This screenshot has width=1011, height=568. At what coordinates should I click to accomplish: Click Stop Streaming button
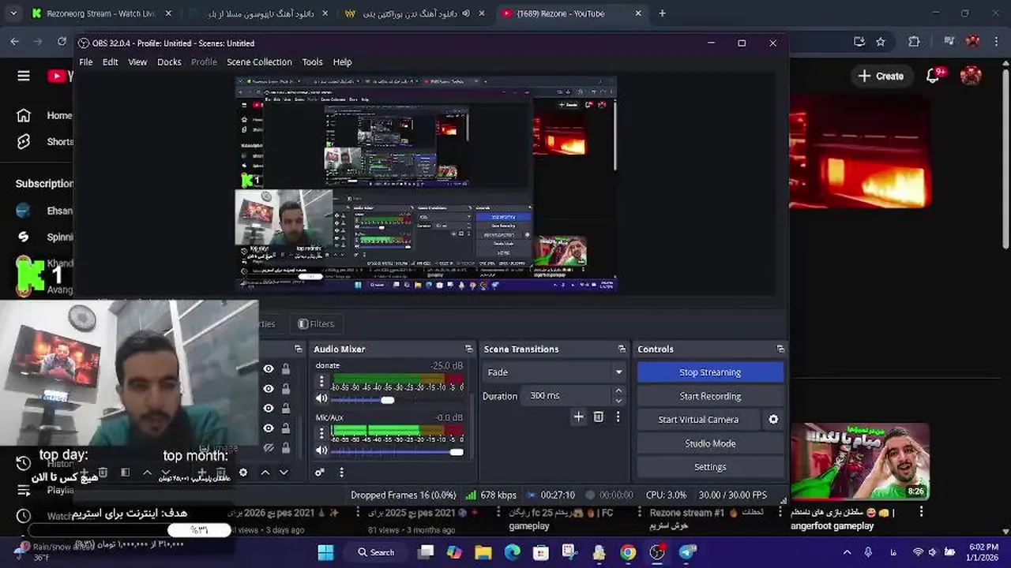(x=710, y=372)
